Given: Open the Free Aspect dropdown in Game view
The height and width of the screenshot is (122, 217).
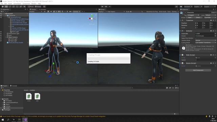Looking at the screenshot, I should click(116, 12).
